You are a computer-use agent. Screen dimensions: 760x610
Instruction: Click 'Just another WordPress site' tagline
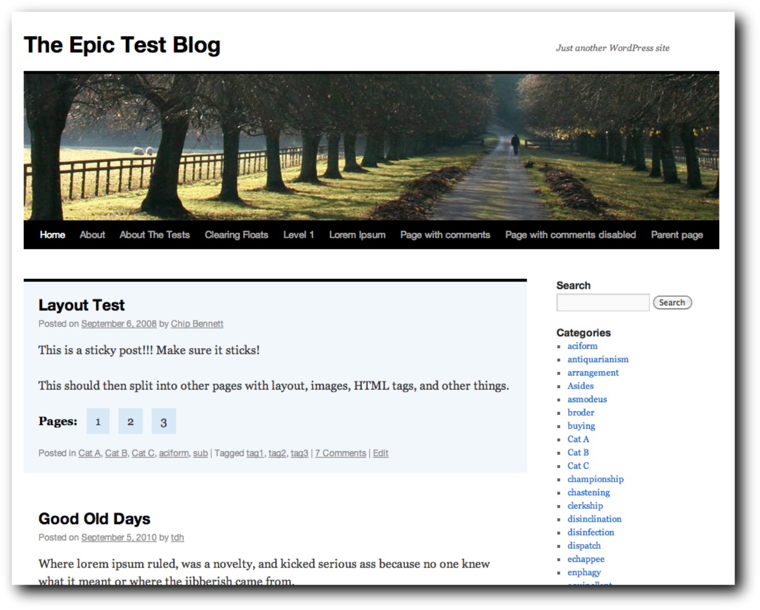coord(613,48)
